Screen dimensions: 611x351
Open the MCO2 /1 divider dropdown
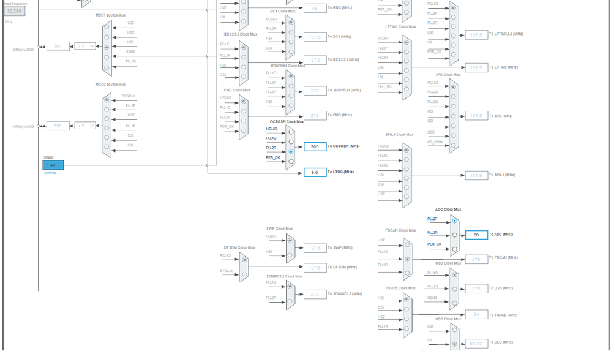click(x=85, y=126)
